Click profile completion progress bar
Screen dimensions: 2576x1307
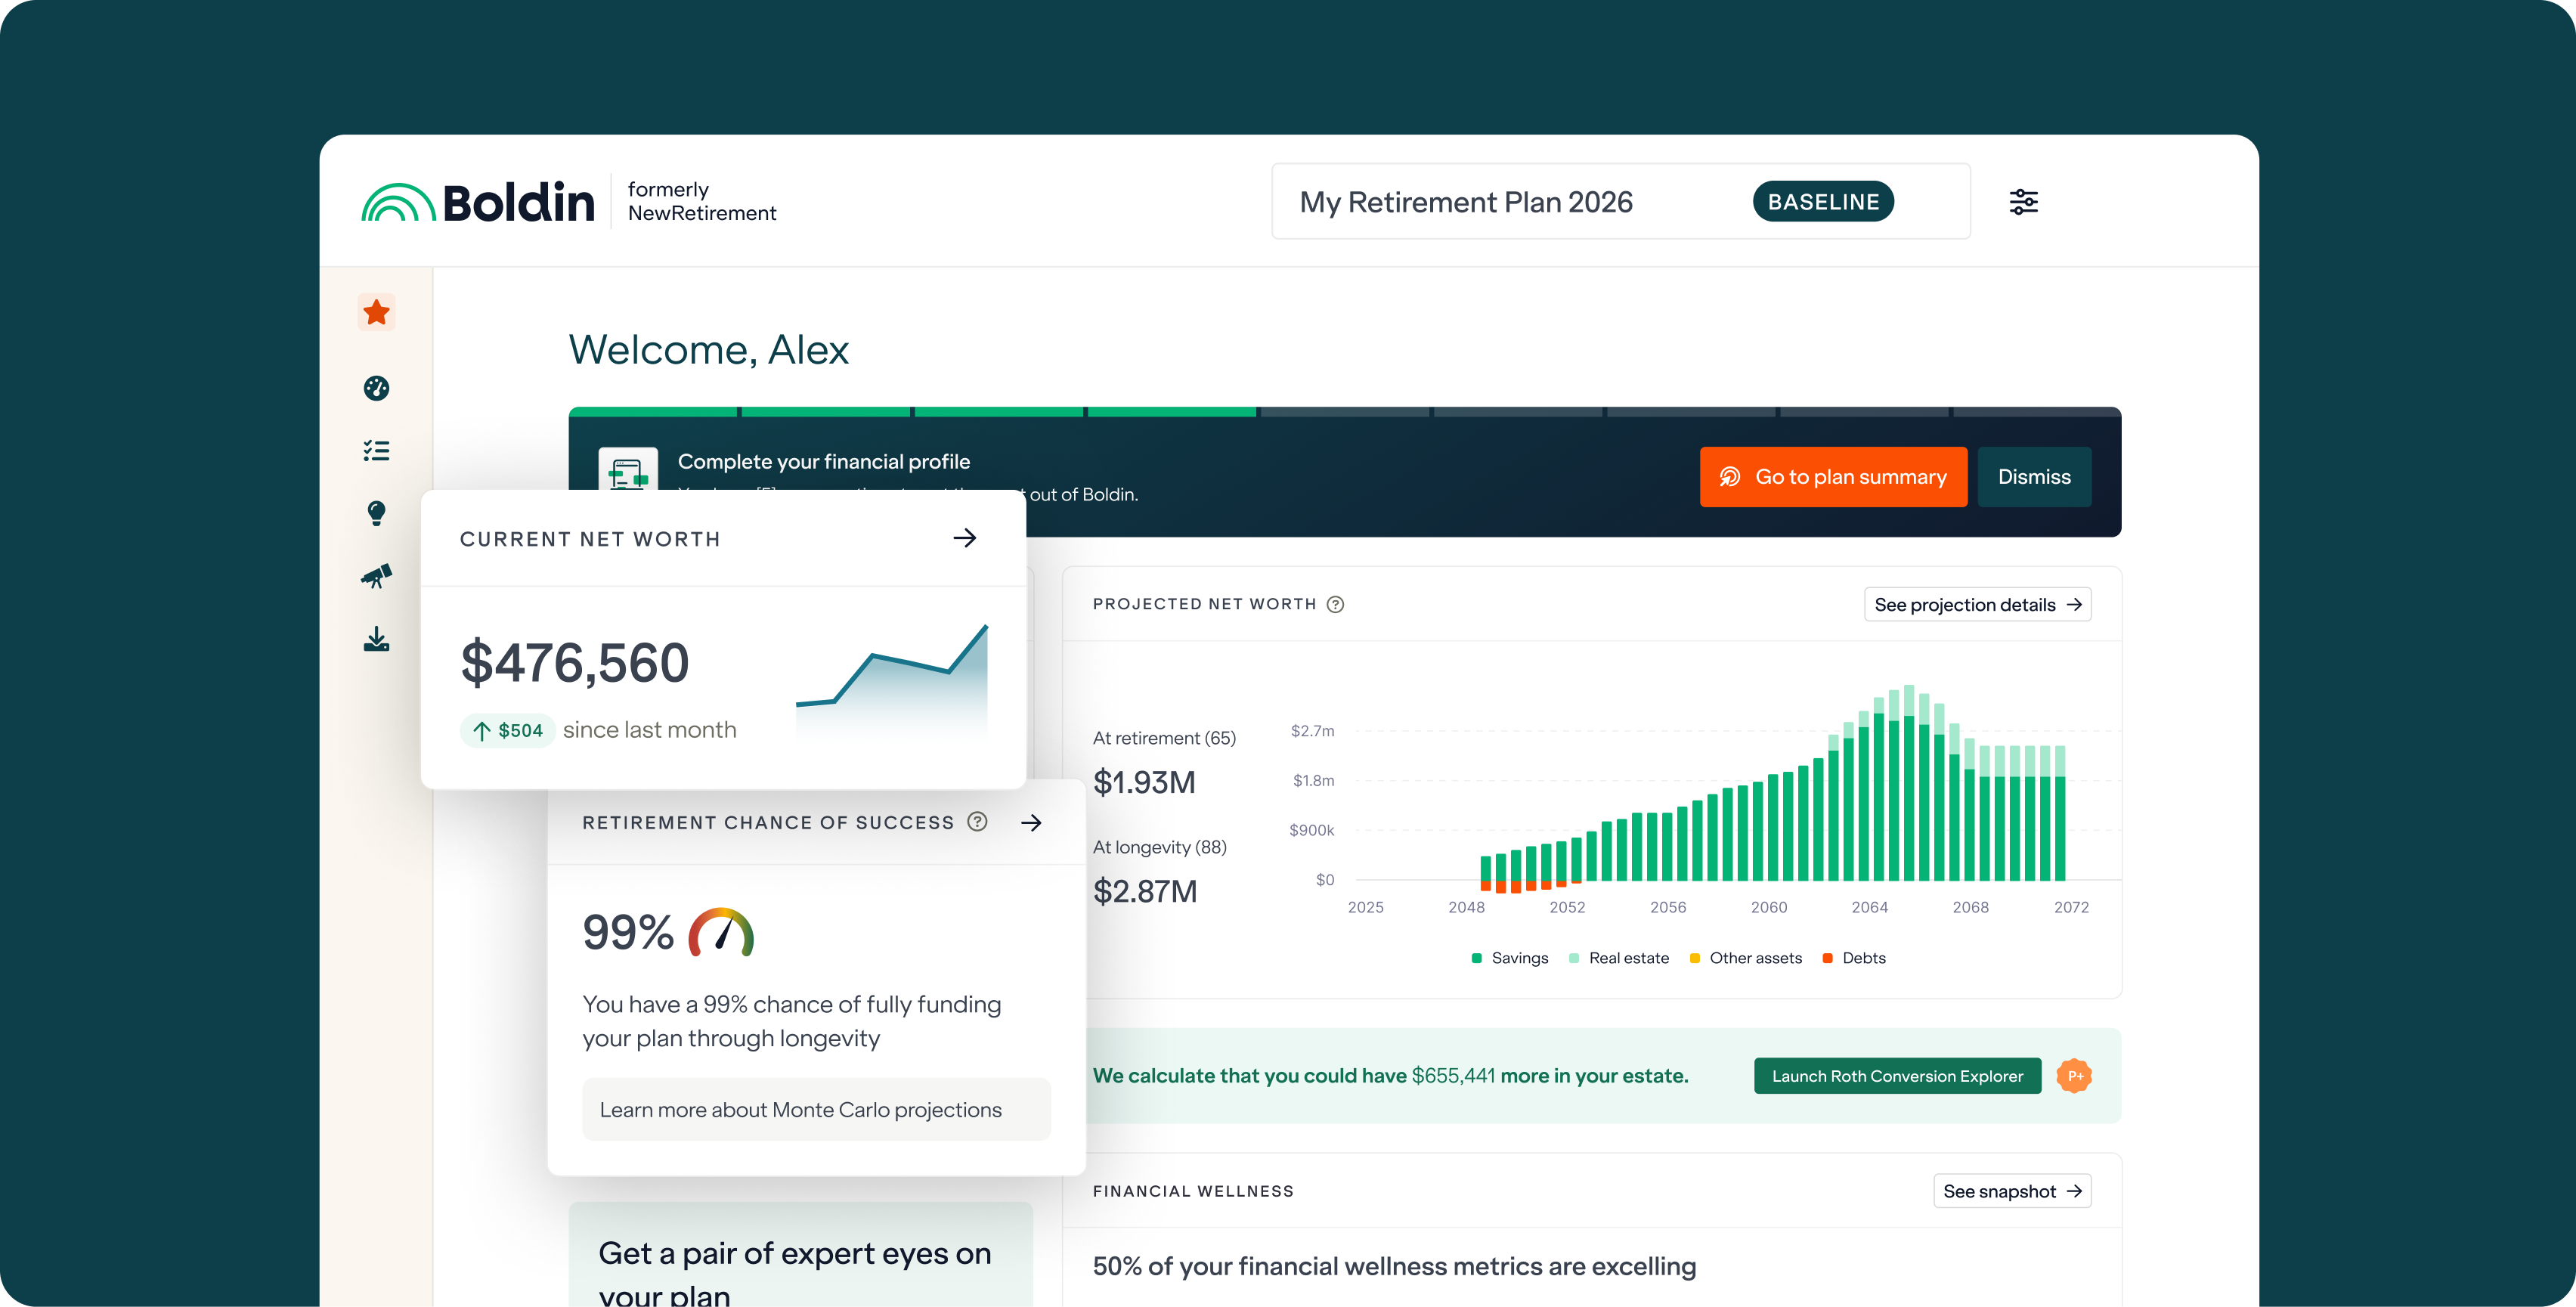tap(1343, 412)
